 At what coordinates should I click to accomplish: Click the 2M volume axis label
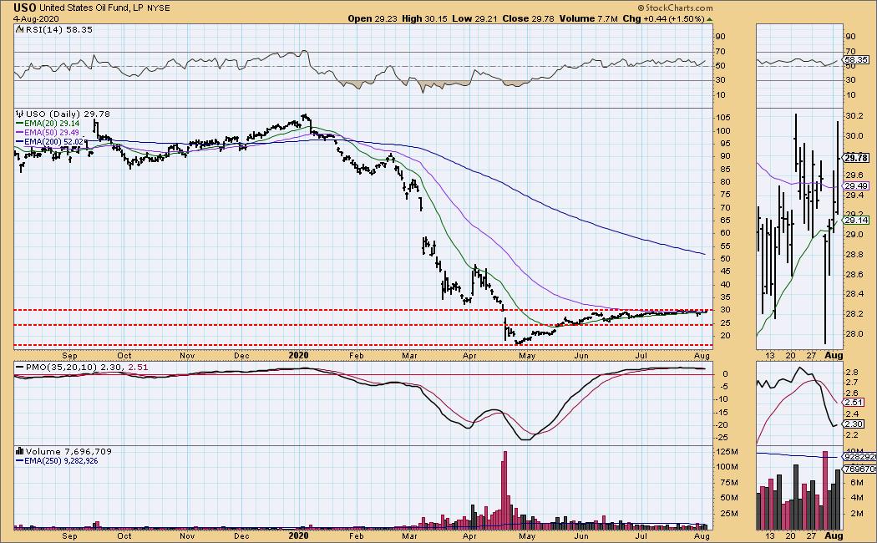(856, 514)
